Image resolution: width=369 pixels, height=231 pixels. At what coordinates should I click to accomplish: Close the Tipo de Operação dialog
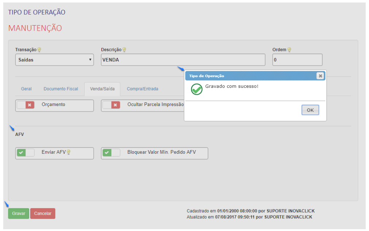coord(320,76)
